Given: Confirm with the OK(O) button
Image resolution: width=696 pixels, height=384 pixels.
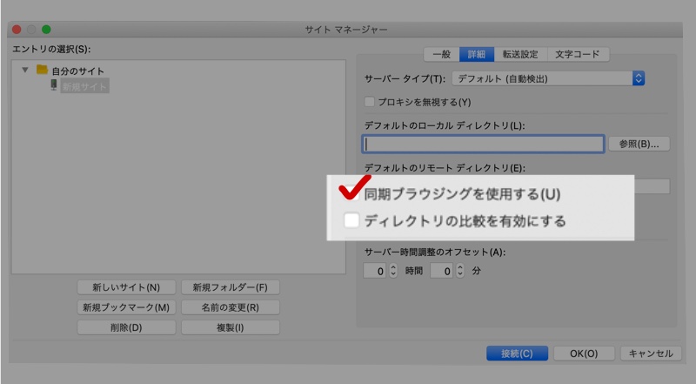Looking at the screenshot, I should (x=584, y=354).
